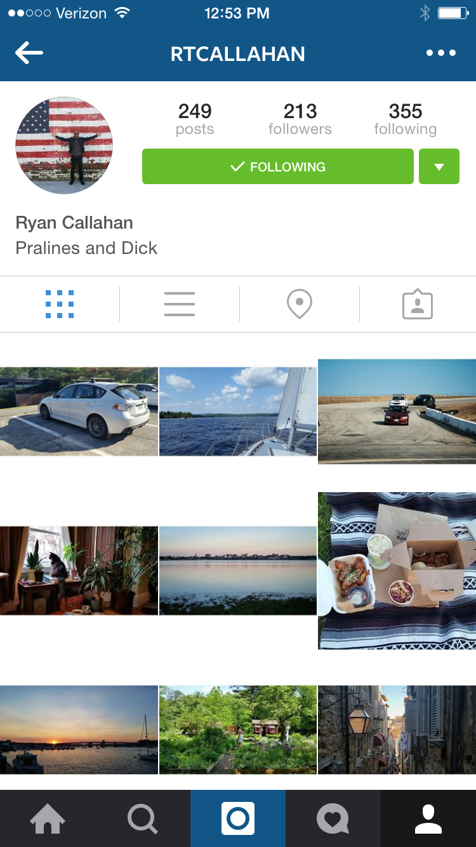View the 213 followers list

coord(300,119)
